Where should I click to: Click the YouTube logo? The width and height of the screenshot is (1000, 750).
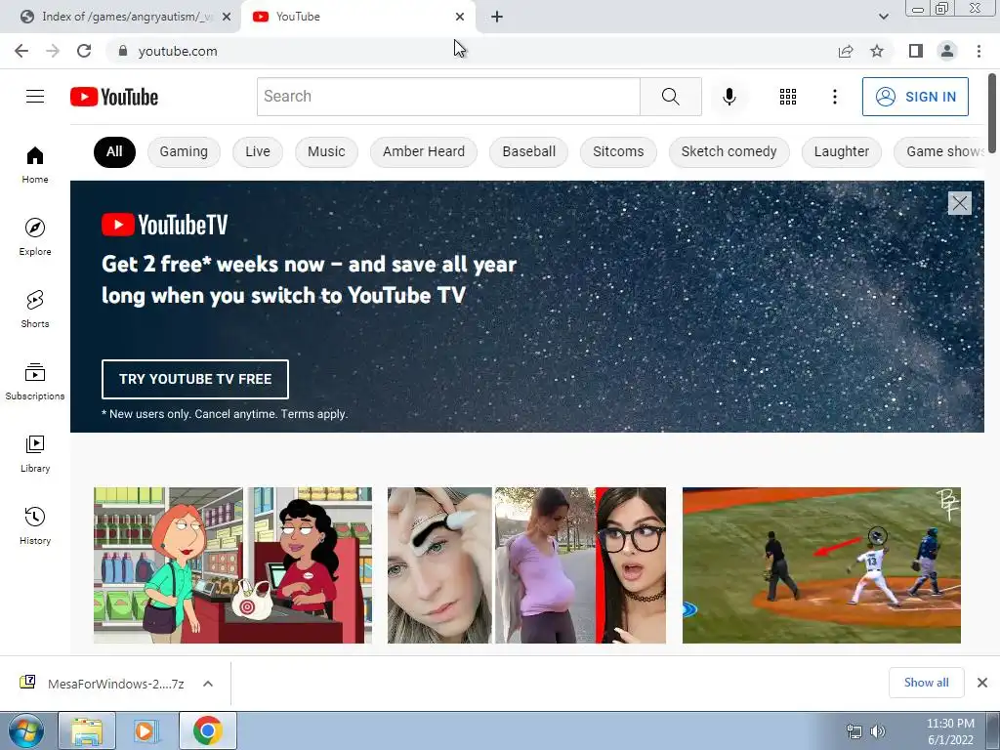114,97
